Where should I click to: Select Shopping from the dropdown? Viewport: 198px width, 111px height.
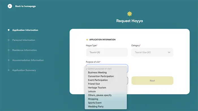point(106,99)
